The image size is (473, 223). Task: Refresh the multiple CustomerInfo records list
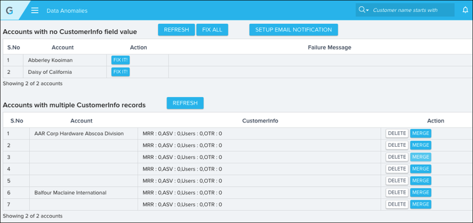click(x=185, y=103)
